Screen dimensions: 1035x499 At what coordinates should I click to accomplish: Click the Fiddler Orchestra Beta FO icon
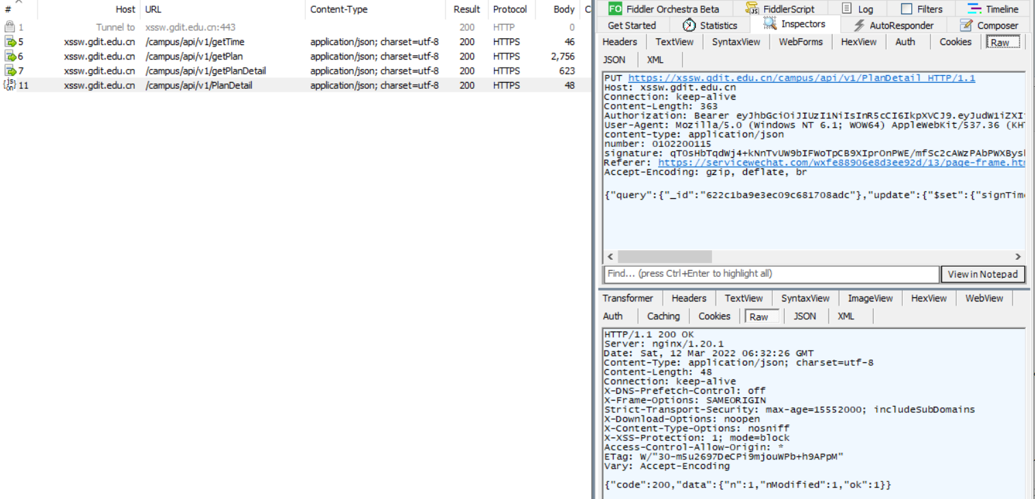click(x=615, y=9)
